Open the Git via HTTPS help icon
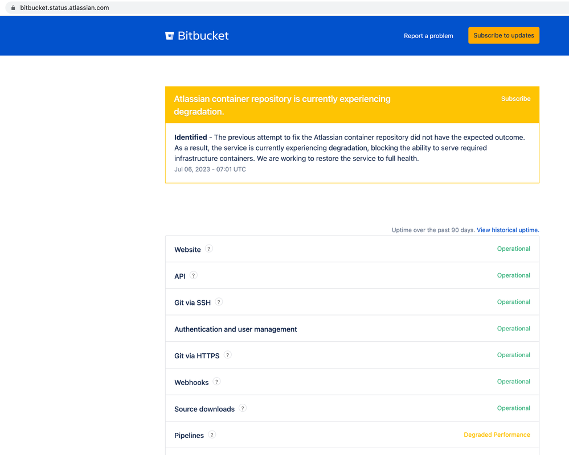This screenshot has width=569, height=455. click(227, 355)
